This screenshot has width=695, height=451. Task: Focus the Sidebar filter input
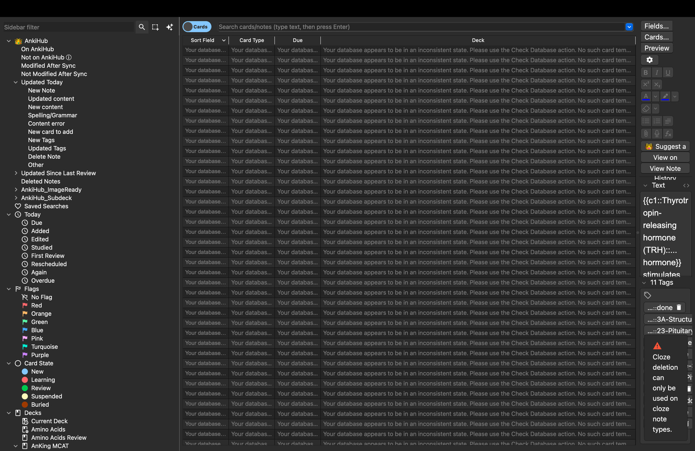[x=68, y=27]
